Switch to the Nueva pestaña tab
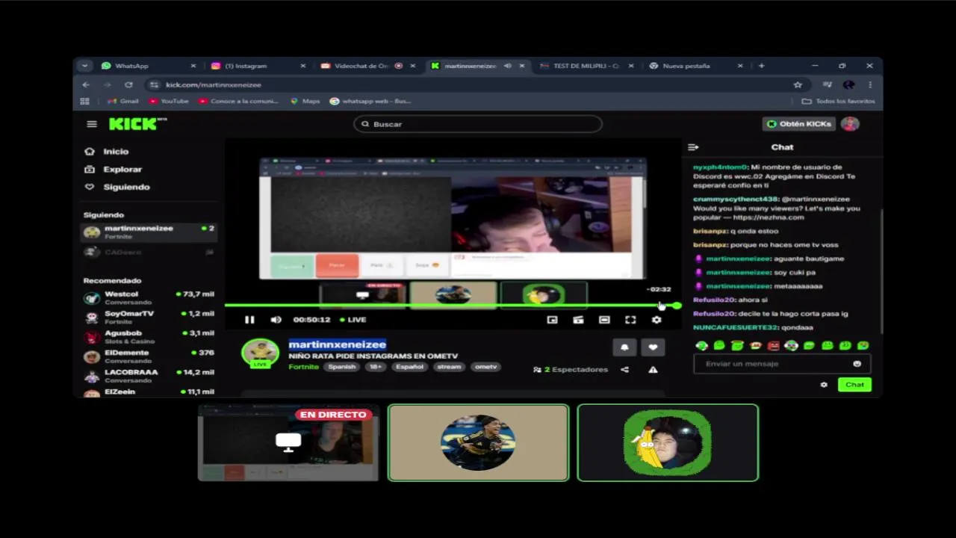The width and height of the screenshot is (956, 538). tap(696, 66)
